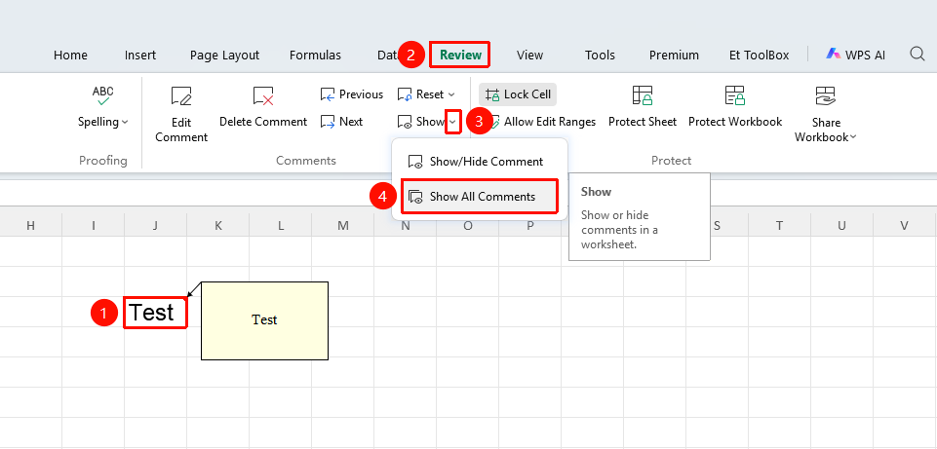The image size is (937, 449).
Task: Click the Edit Comment icon
Action: (x=181, y=95)
